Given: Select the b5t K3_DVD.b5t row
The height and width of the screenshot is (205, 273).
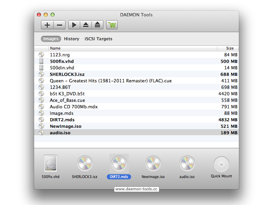Looking at the screenshot, I should point(136,94).
